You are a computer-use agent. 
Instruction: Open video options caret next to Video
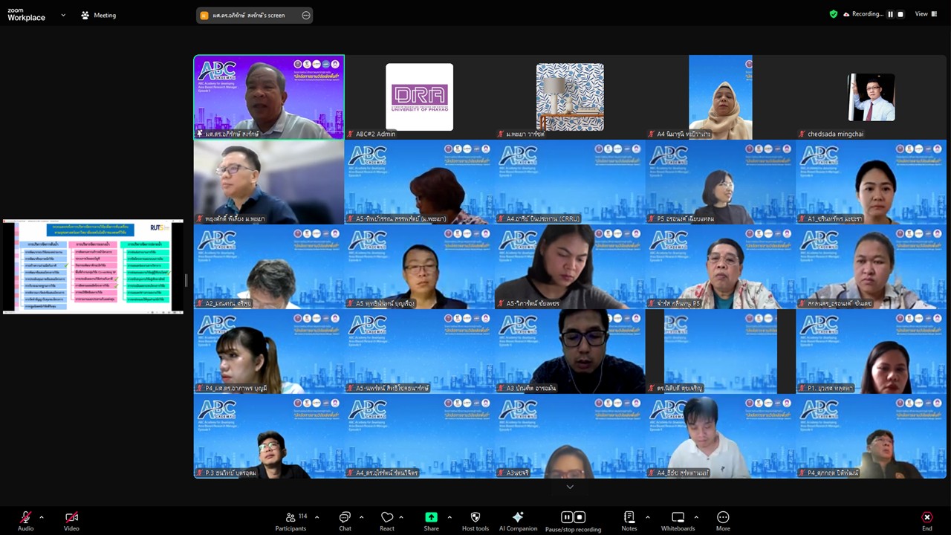pos(87,517)
